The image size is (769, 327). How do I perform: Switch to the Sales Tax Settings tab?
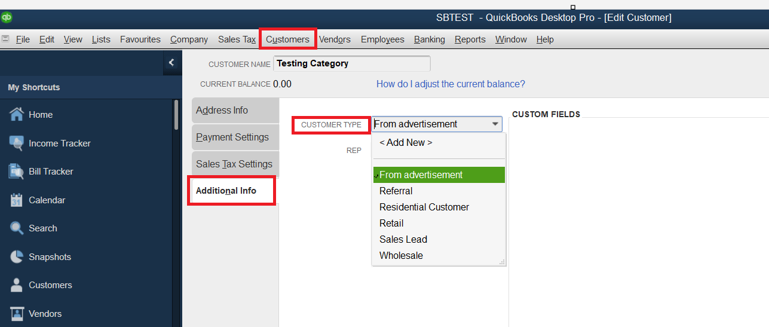pyautogui.click(x=235, y=164)
